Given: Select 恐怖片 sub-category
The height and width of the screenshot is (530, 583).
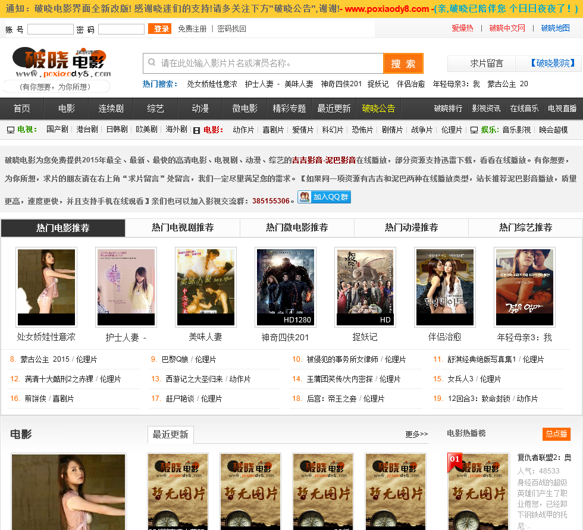Looking at the screenshot, I should click(x=362, y=130).
